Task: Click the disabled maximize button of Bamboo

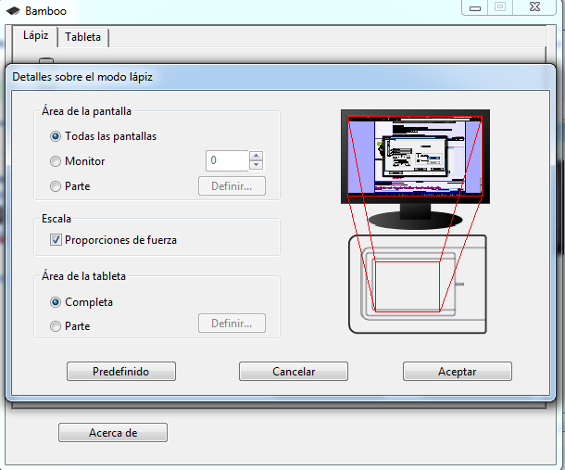Action: point(500,7)
